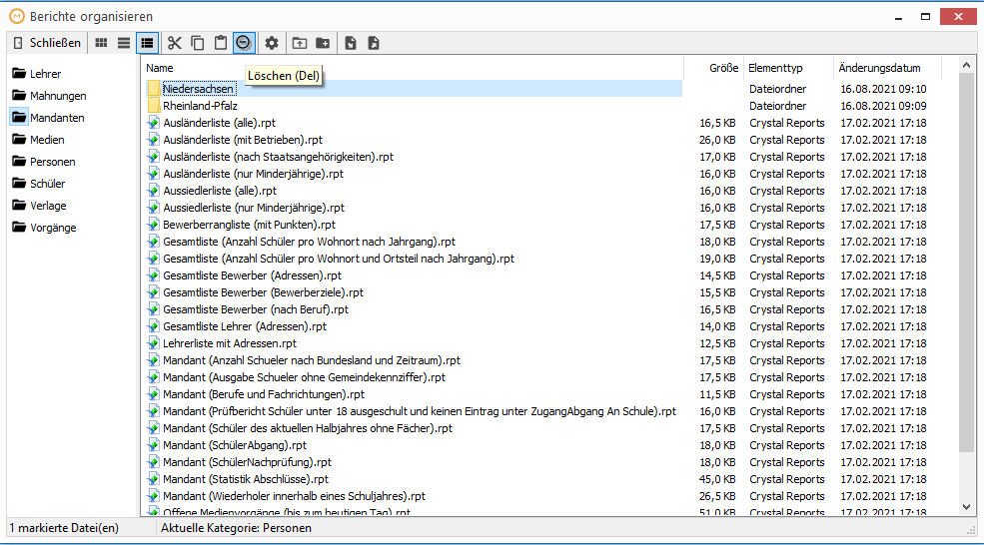Copy the selected item using copy icon

point(198,43)
